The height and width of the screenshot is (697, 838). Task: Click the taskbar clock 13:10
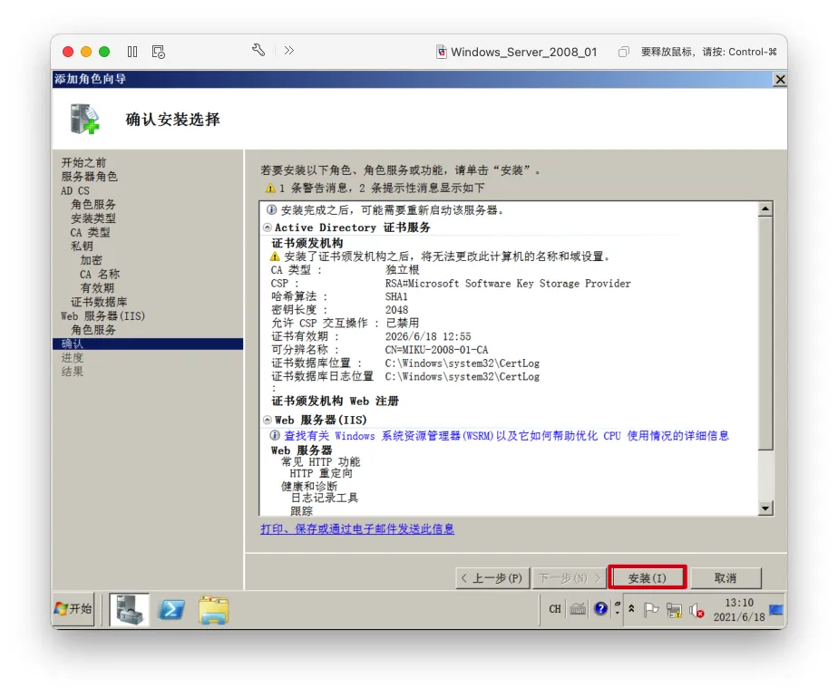[739, 603]
